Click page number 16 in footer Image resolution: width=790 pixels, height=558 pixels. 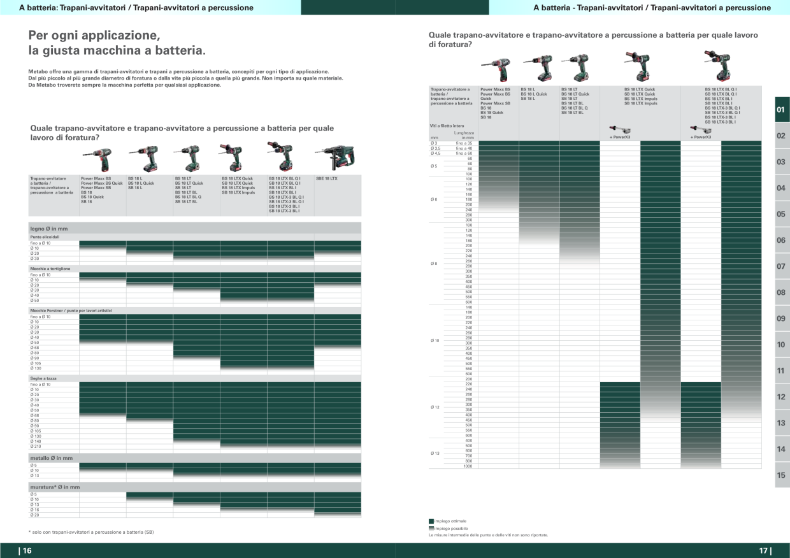pos(25,551)
